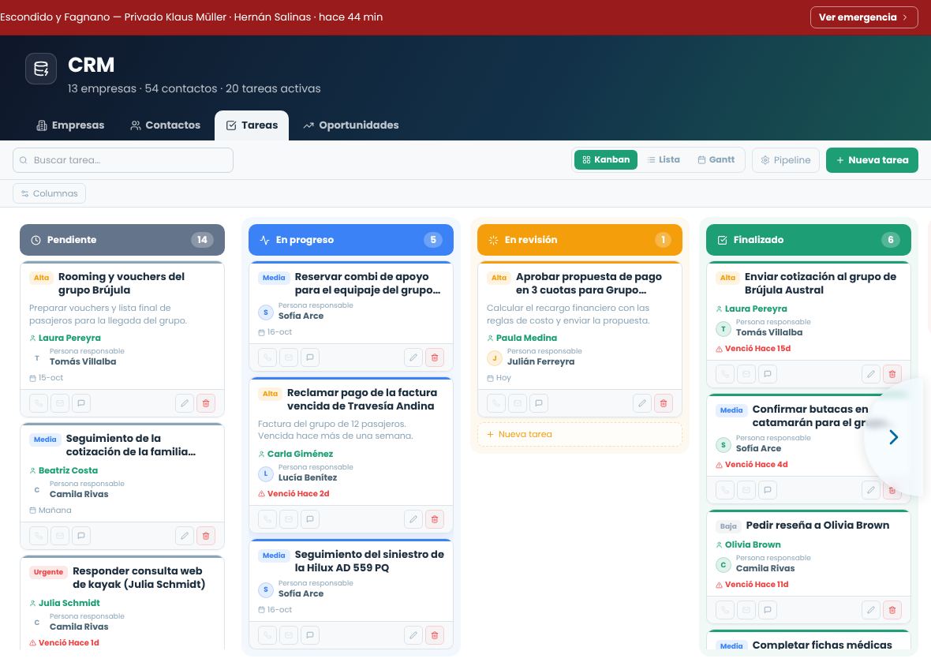Click the CRM database logo icon

(41, 69)
